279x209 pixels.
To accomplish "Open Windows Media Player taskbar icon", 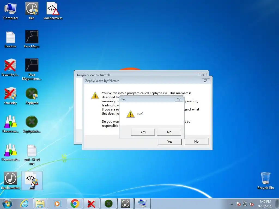I will [57, 204].
